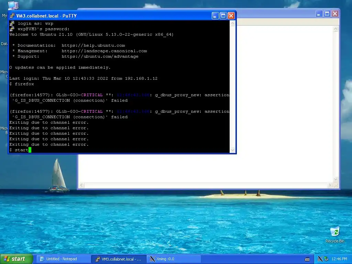The width and height of the screenshot is (352, 264).
Task: Click inside the Notepad text area
Action: click(x=285, y=103)
